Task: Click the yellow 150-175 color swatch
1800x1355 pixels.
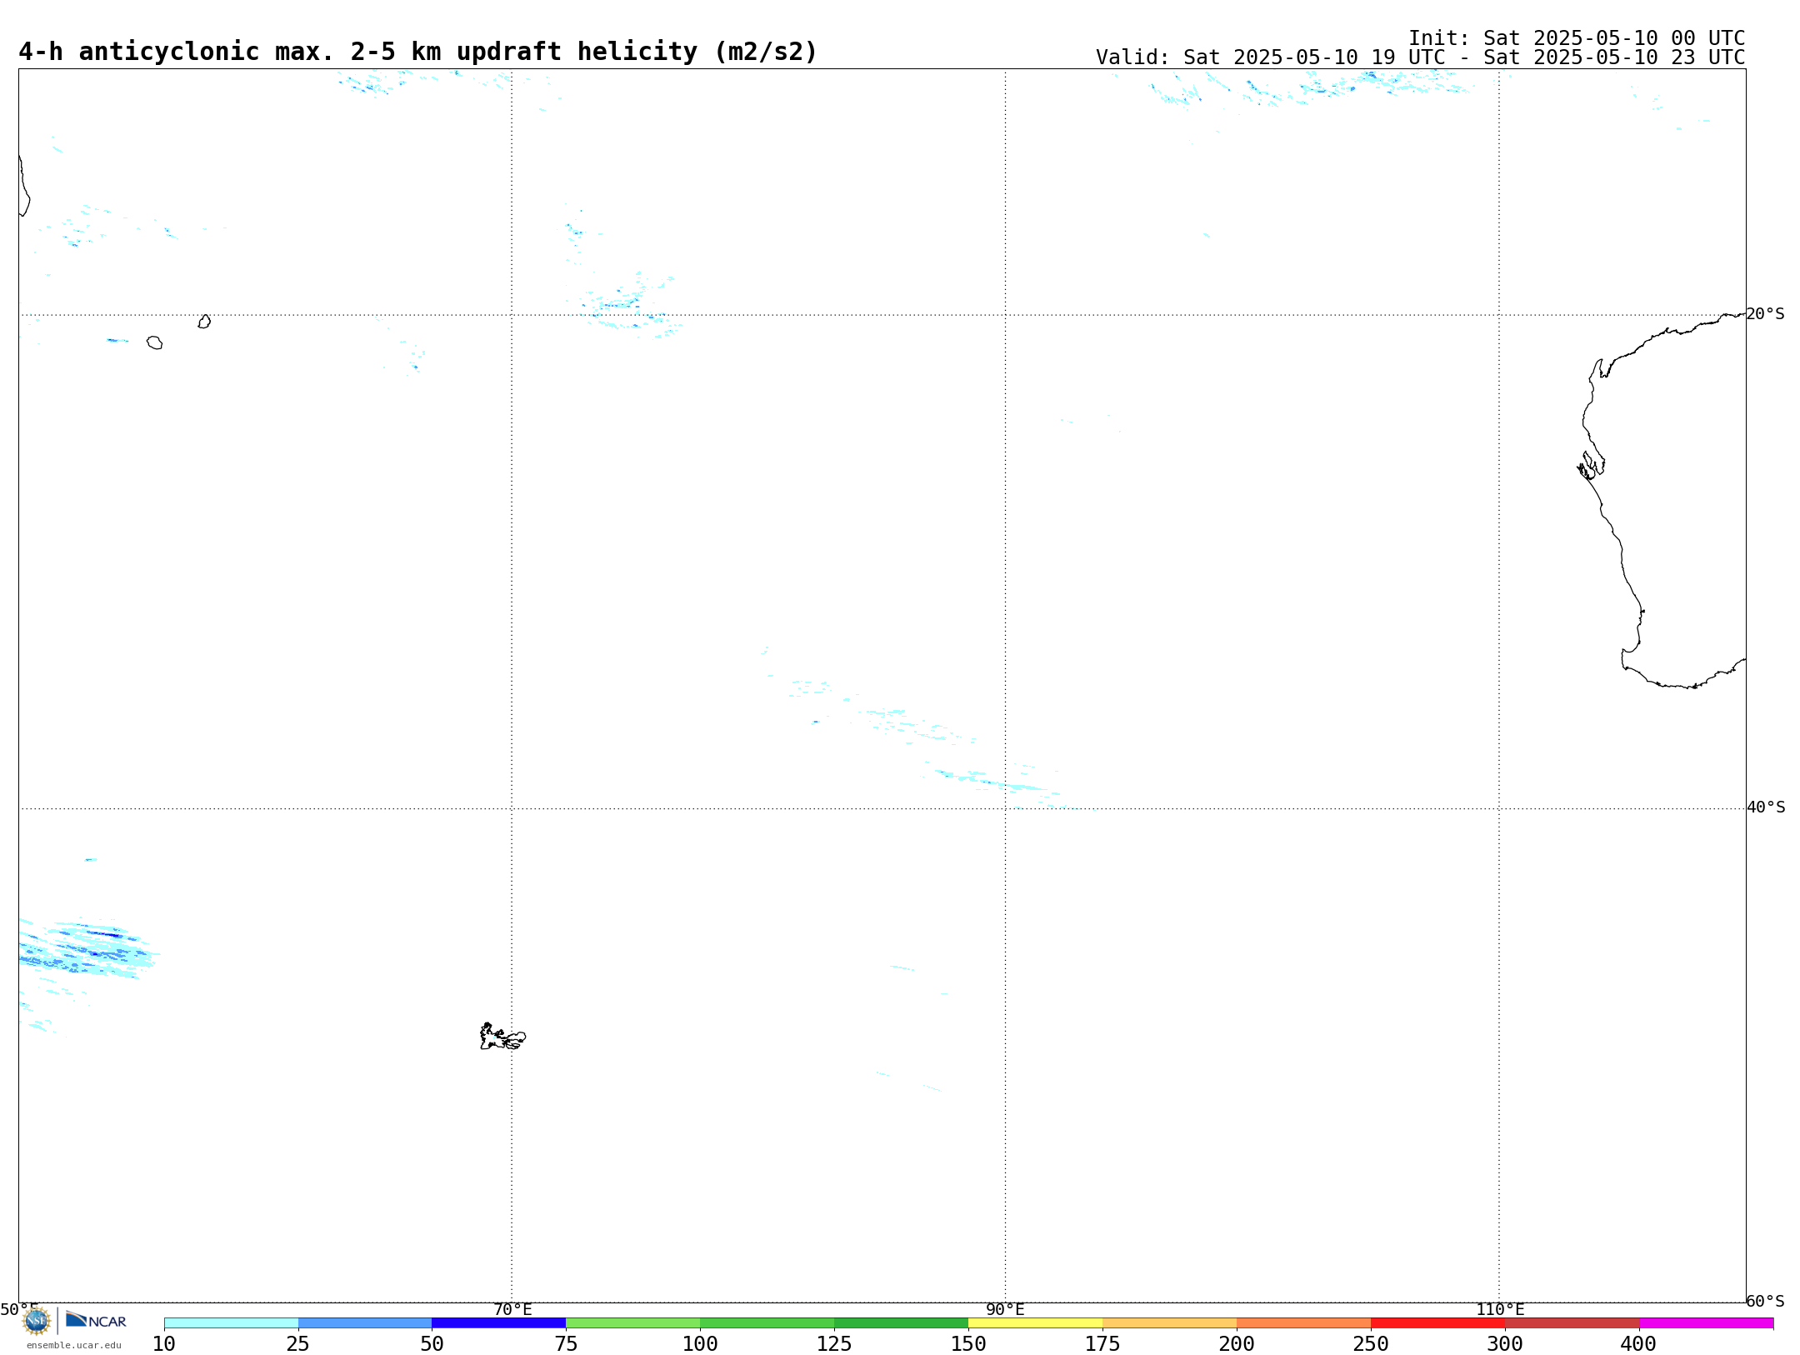Action: (x=1036, y=1323)
